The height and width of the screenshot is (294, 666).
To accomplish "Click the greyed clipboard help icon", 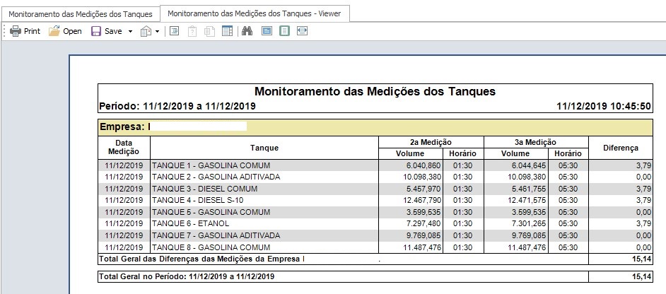I will [192, 31].
